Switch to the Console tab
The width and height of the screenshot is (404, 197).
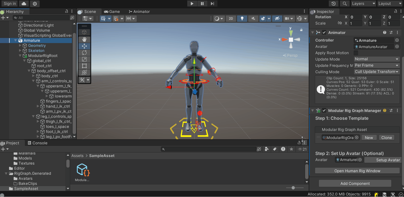38,143
